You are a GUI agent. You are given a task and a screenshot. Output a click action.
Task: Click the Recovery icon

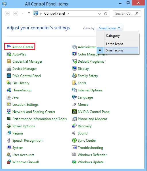click(x=74, y=126)
